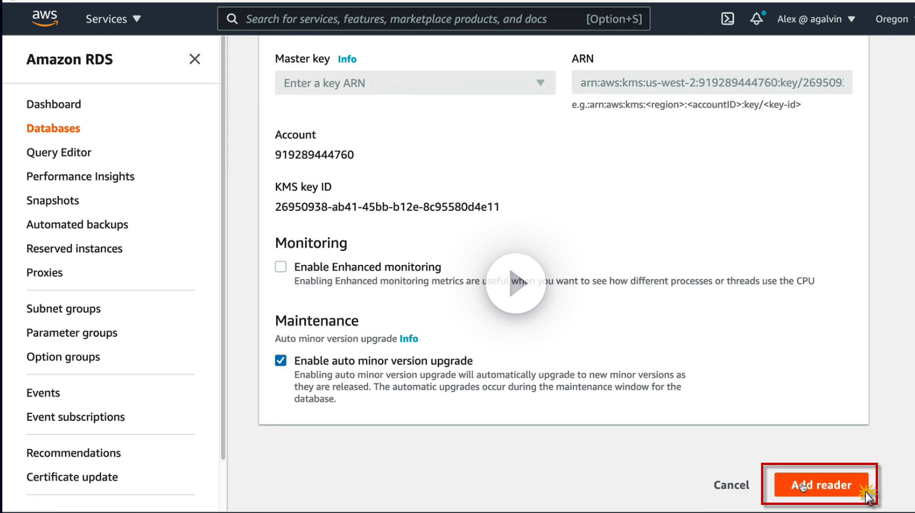This screenshot has width=915, height=513.
Task: Click the Amazon RDS sidebar title
Action: click(x=69, y=60)
